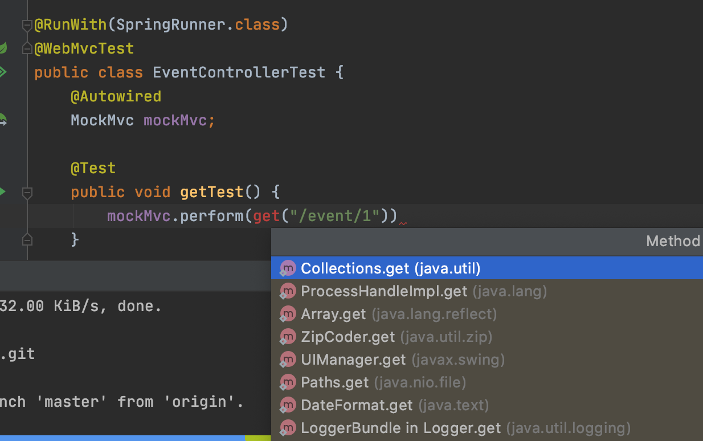Click the method icon beside UIManager.get

(x=288, y=360)
